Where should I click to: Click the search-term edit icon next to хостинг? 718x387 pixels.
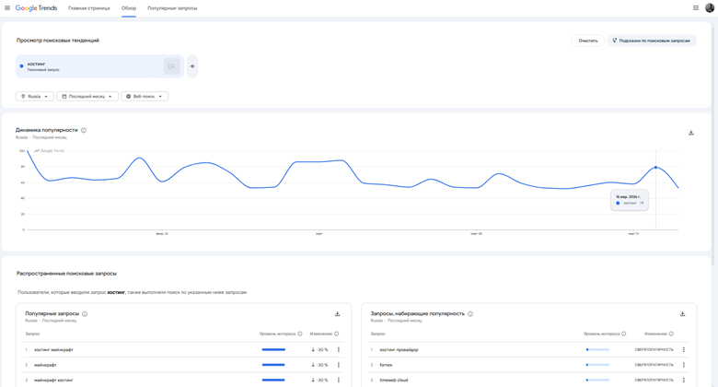click(172, 66)
